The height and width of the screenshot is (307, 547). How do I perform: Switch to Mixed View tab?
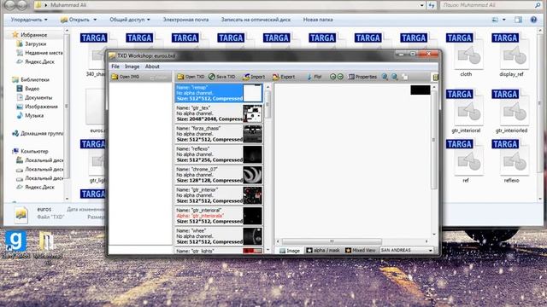361,250
